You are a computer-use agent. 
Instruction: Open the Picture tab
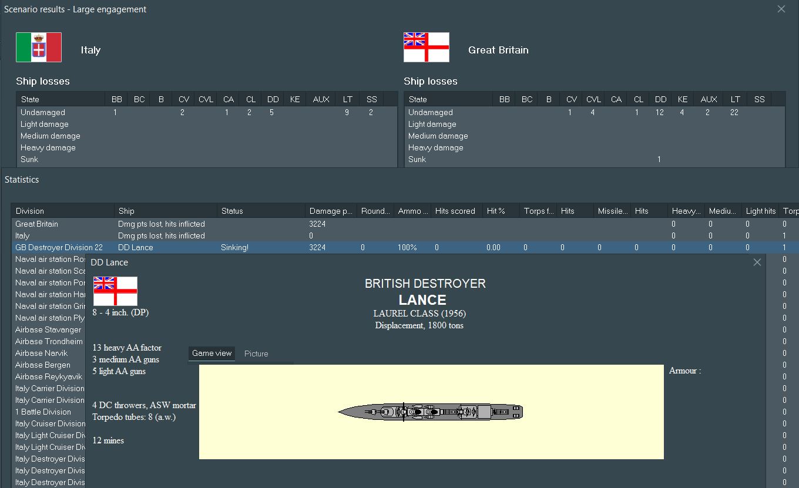(x=256, y=354)
